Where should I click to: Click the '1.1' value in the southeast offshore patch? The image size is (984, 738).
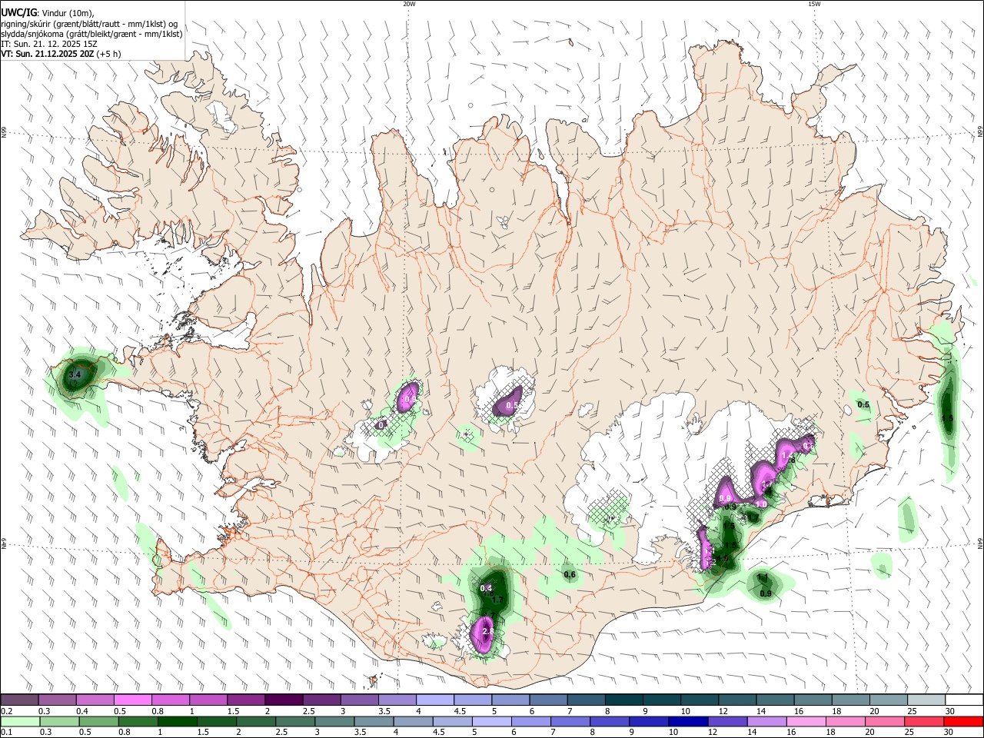763,577
